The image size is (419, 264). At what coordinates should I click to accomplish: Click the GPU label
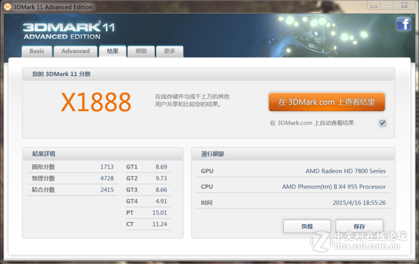point(207,171)
